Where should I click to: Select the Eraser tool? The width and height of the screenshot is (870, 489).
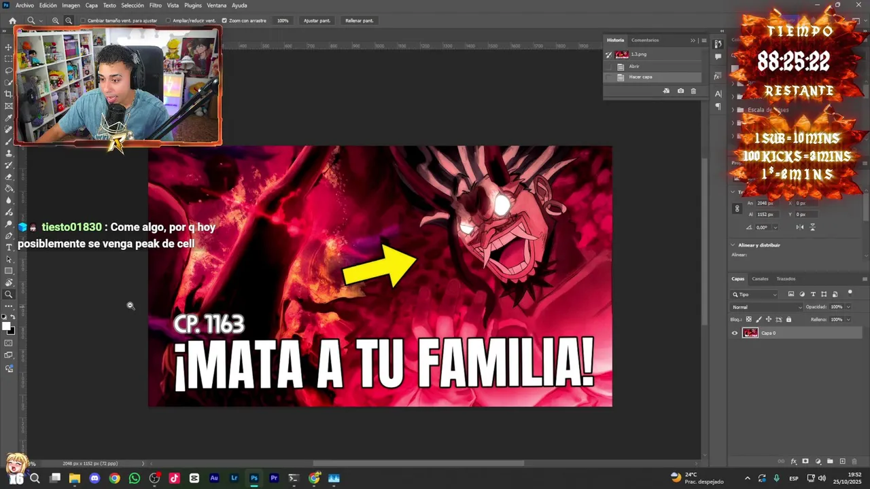pyautogui.click(x=9, y=177)
